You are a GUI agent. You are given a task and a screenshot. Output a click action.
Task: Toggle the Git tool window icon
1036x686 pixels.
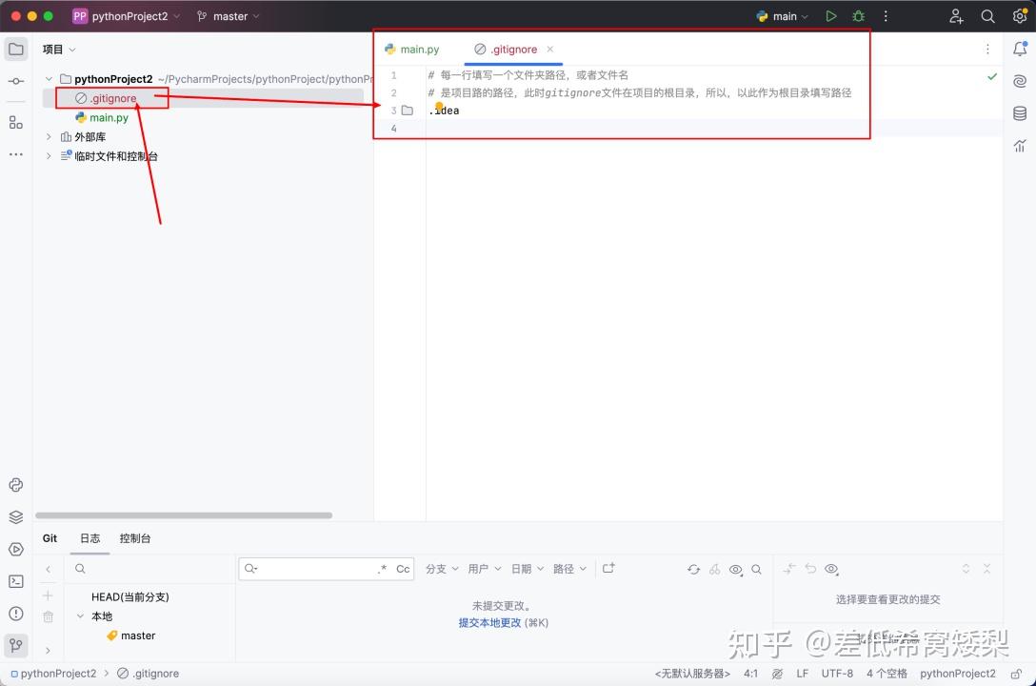(x=16, y=645)
